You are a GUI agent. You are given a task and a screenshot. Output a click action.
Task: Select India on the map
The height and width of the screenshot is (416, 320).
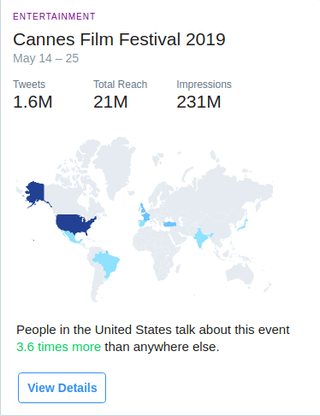pyautogui.click(x=202, y=237)
